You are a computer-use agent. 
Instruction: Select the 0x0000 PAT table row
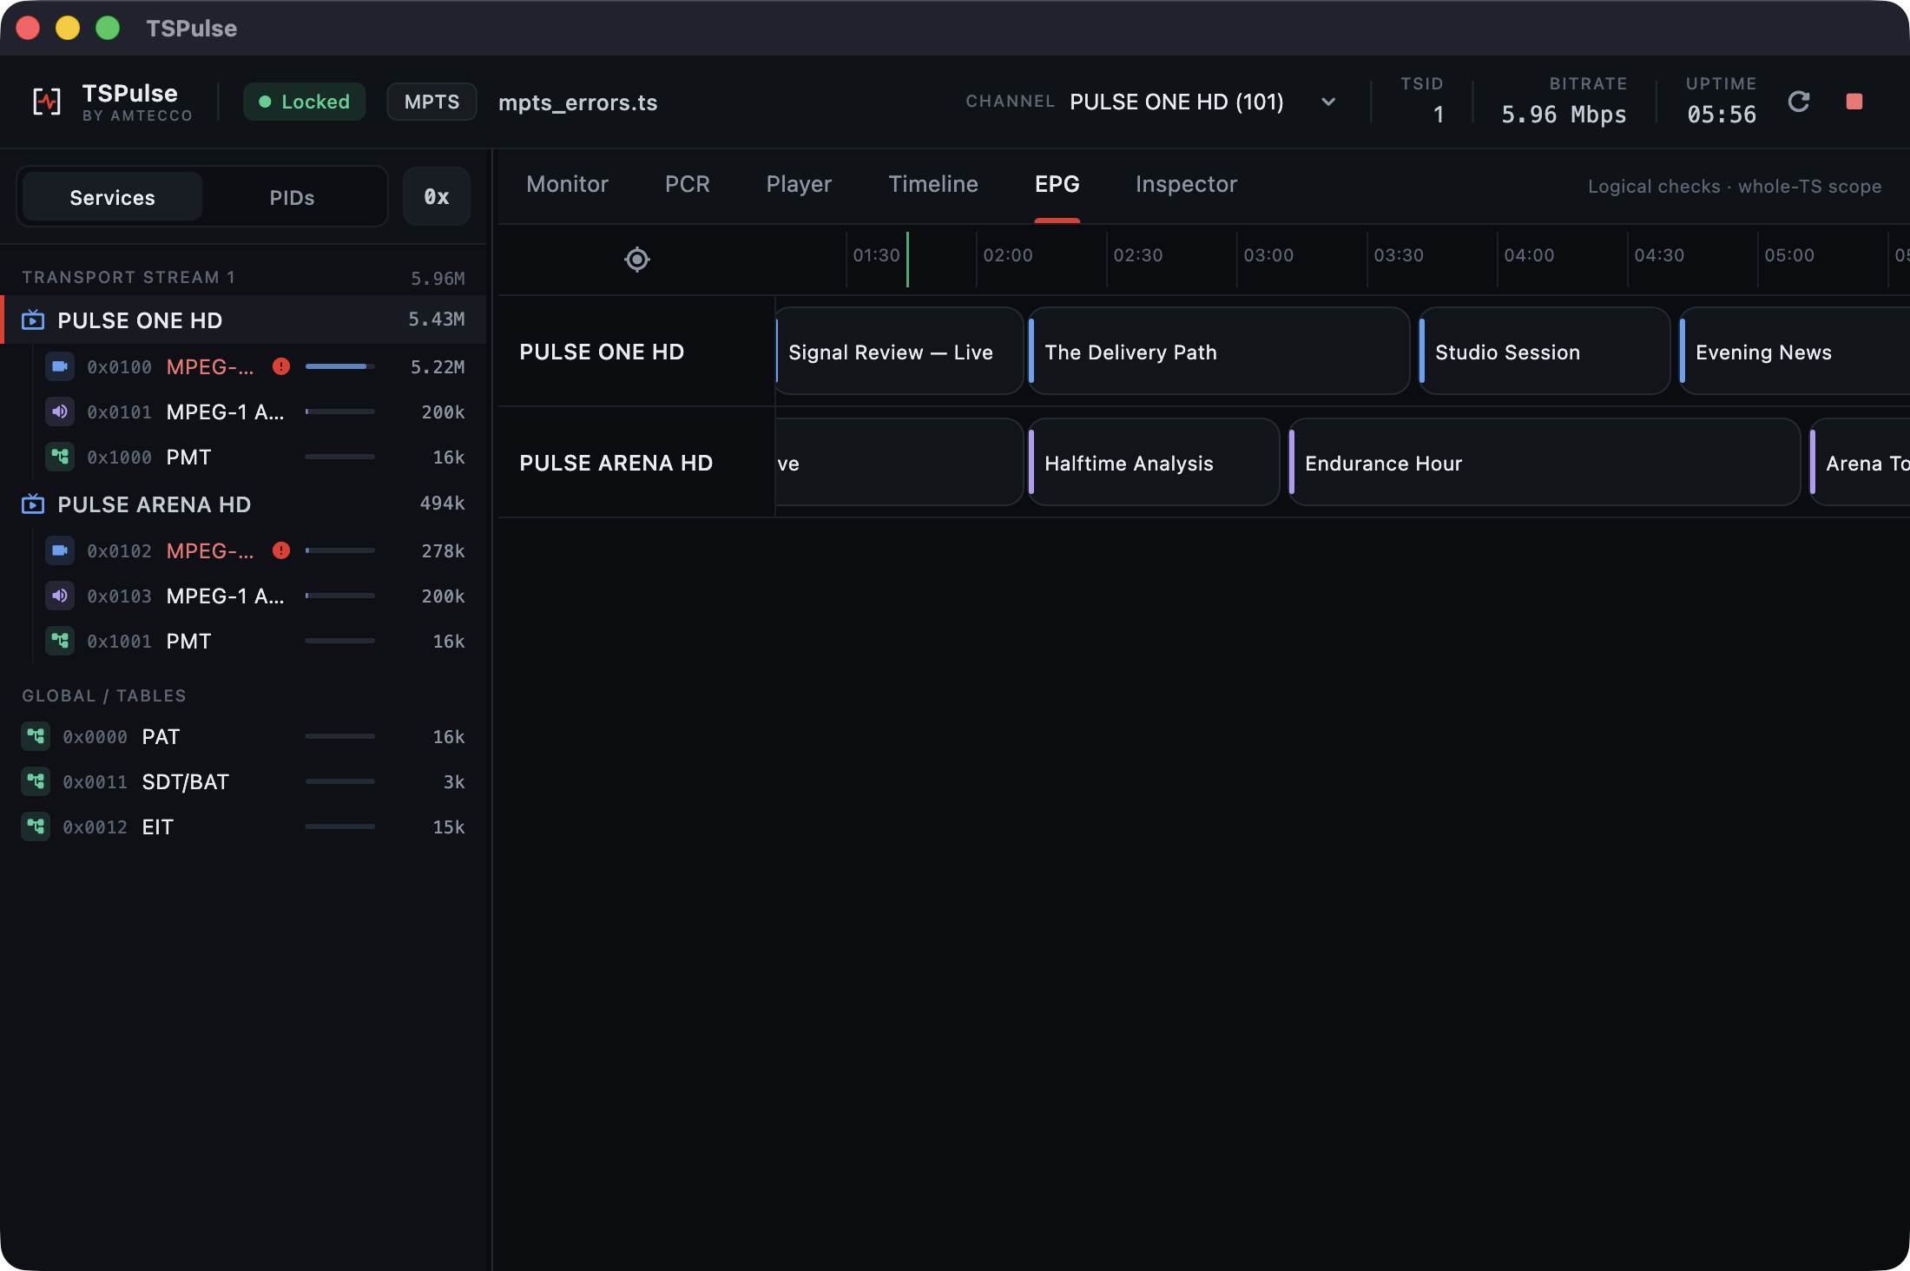coord(243,736)
